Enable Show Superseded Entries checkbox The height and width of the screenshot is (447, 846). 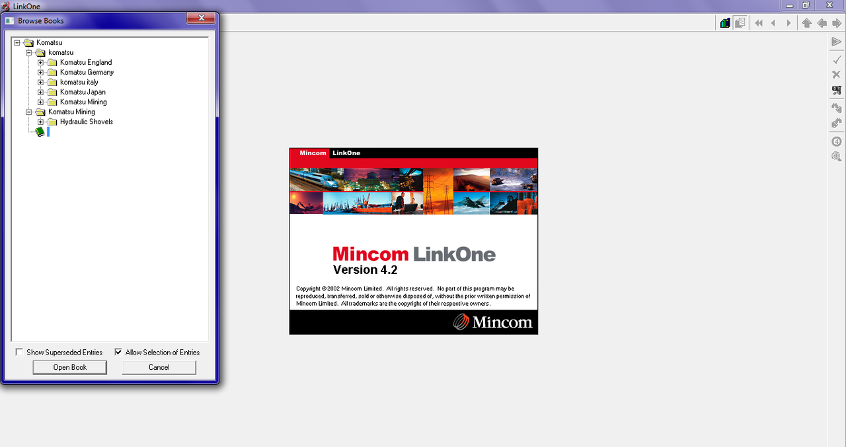pos(19,353)
